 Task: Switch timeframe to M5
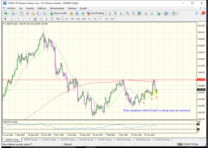[x=73, y=19]
